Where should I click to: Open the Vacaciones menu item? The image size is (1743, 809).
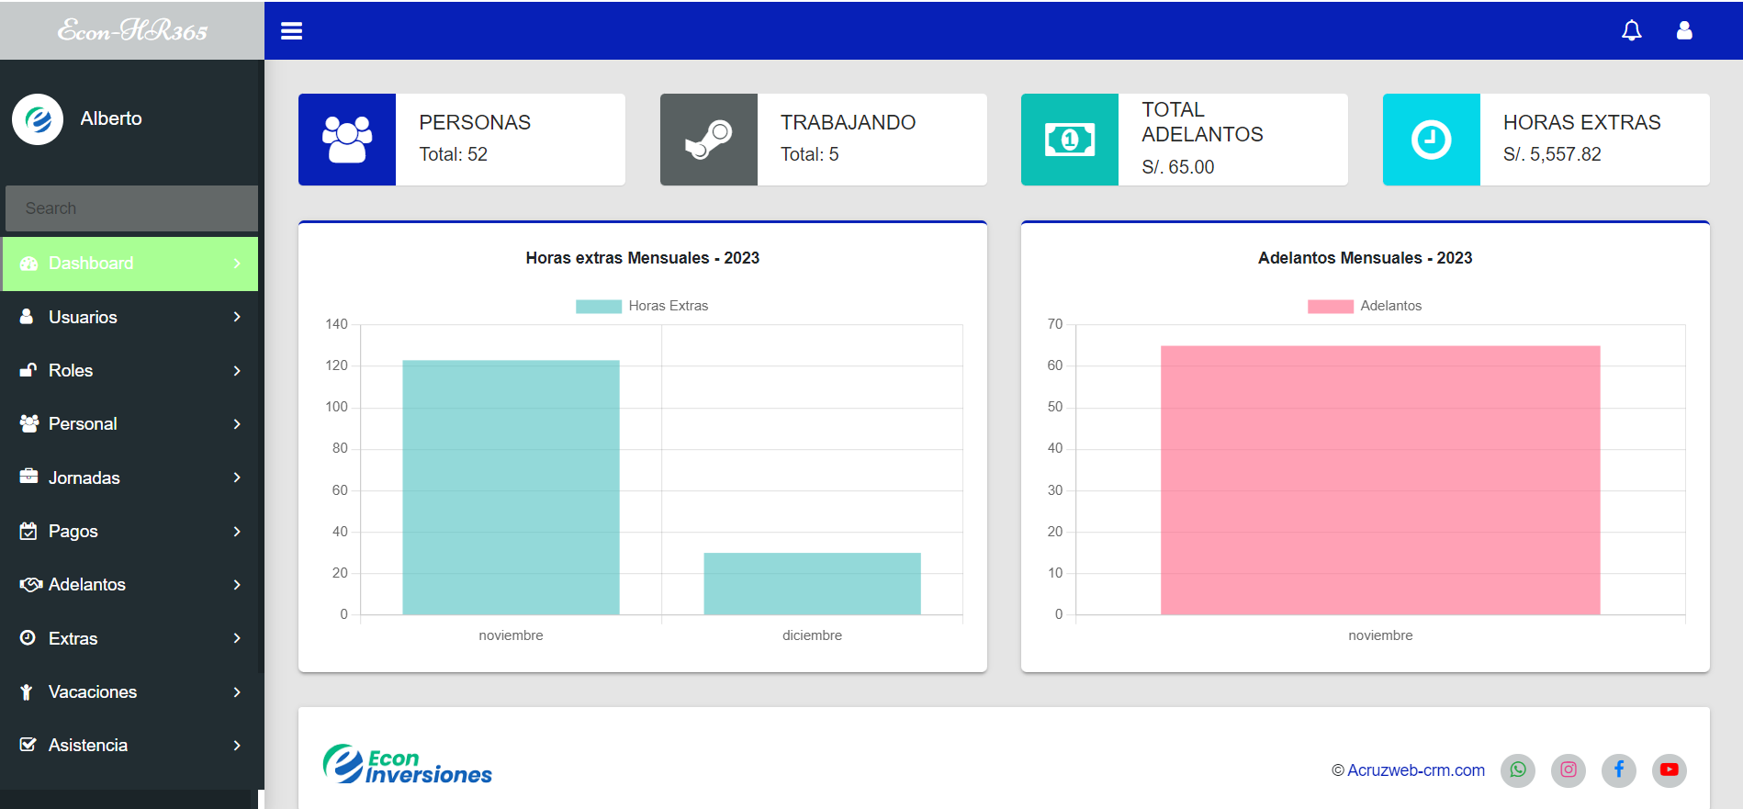click(130, 691)
